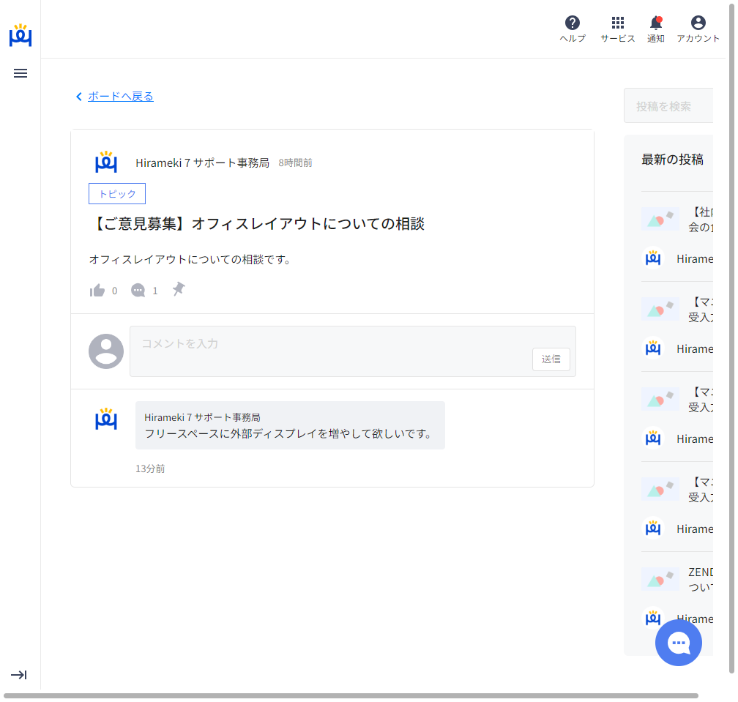Open the services grid icon
738x702 pixels.
tap(617, 23)
